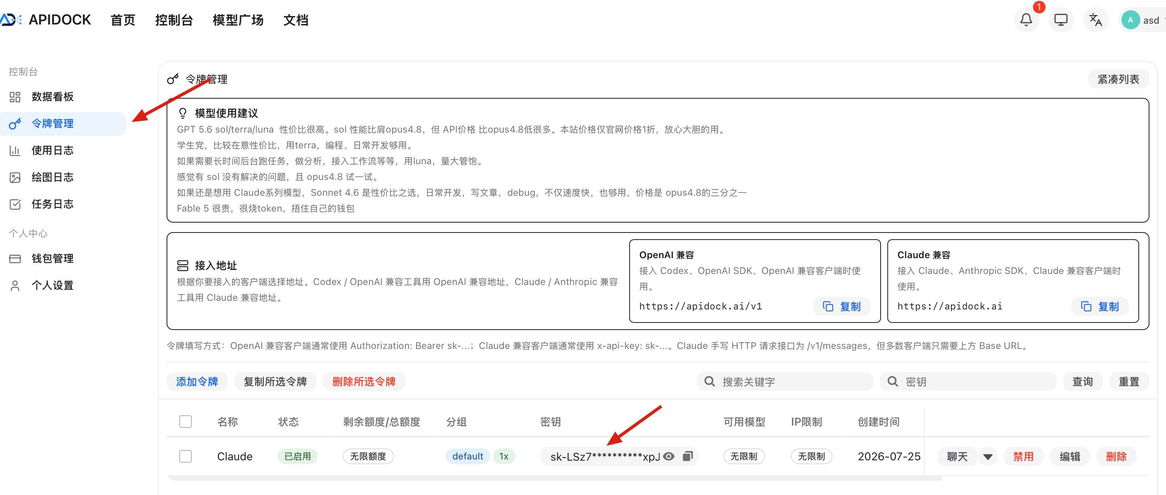
Task: Click the 使用日志 chart icon
Action: point(15,150)
